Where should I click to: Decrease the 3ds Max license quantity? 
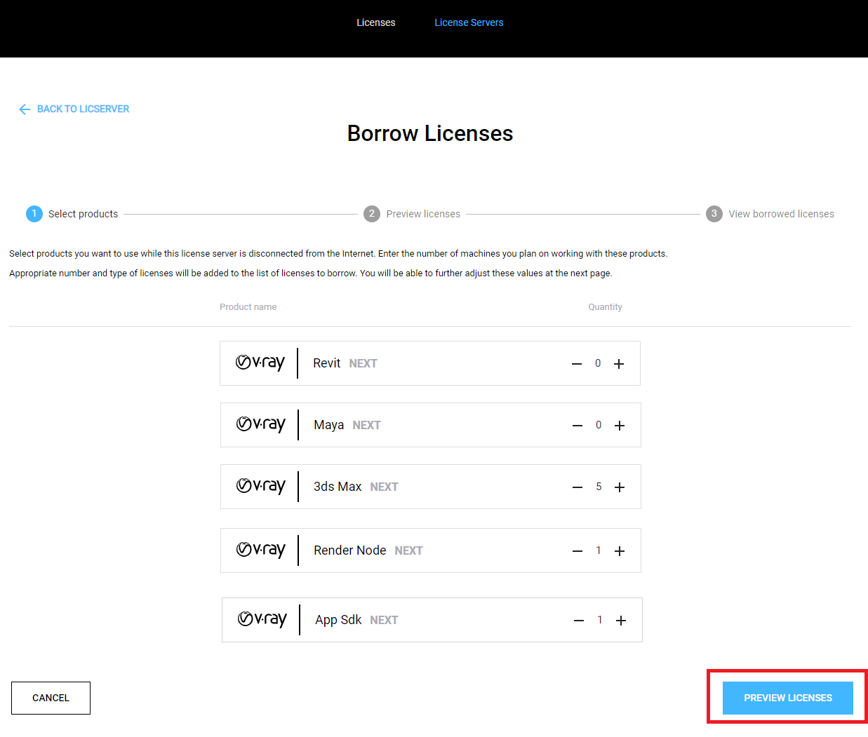(577, 487)
